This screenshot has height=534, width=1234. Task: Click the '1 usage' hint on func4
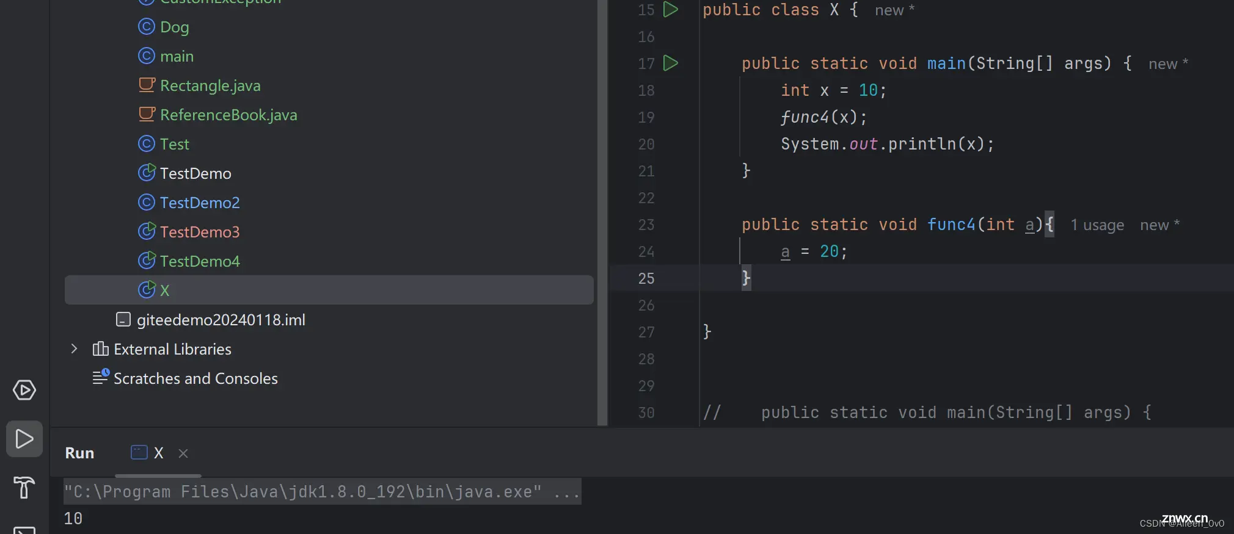coord(1097,225)
